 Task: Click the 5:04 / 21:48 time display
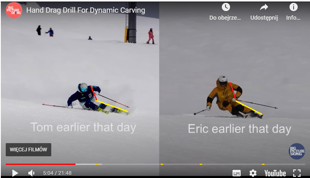(57, 173)
